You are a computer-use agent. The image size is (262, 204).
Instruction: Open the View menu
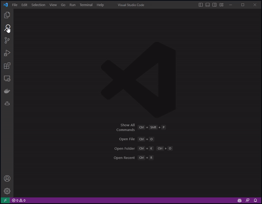(53, 5)
